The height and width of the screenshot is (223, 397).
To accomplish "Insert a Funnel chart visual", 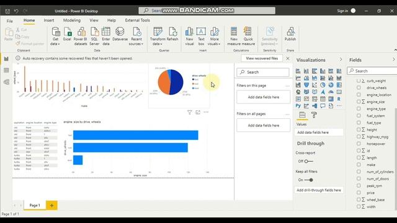I will click(x=306, y=85).
